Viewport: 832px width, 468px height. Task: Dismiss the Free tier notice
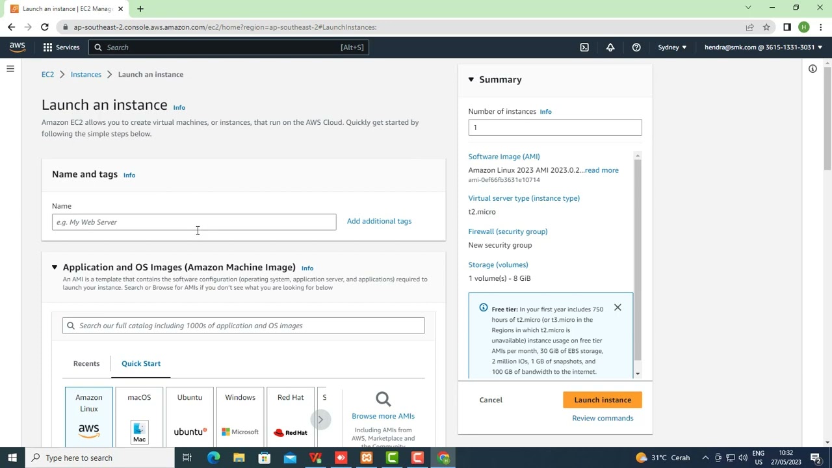pos(617,307)
